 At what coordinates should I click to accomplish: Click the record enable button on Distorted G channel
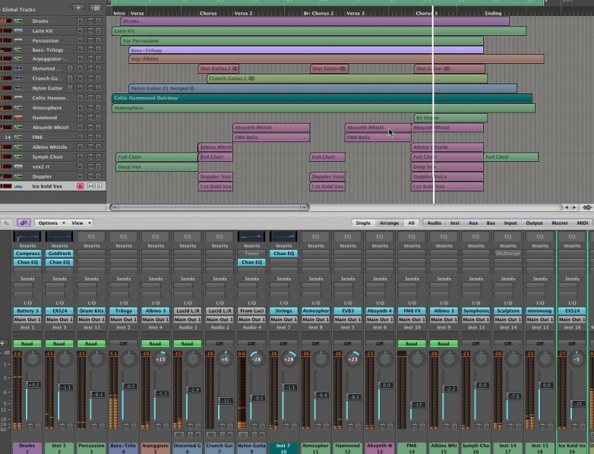[x=197, y=435]
